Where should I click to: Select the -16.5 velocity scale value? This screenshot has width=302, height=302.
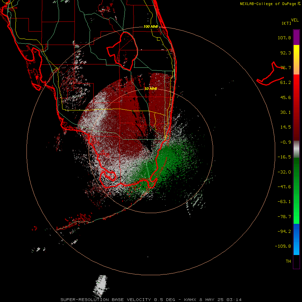284,157
